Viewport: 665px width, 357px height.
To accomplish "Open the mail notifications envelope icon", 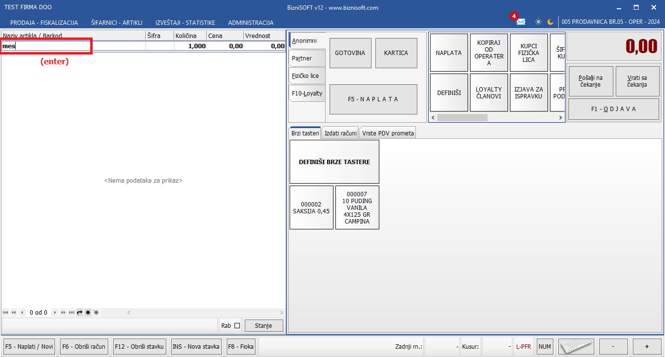I will point(521,22).
